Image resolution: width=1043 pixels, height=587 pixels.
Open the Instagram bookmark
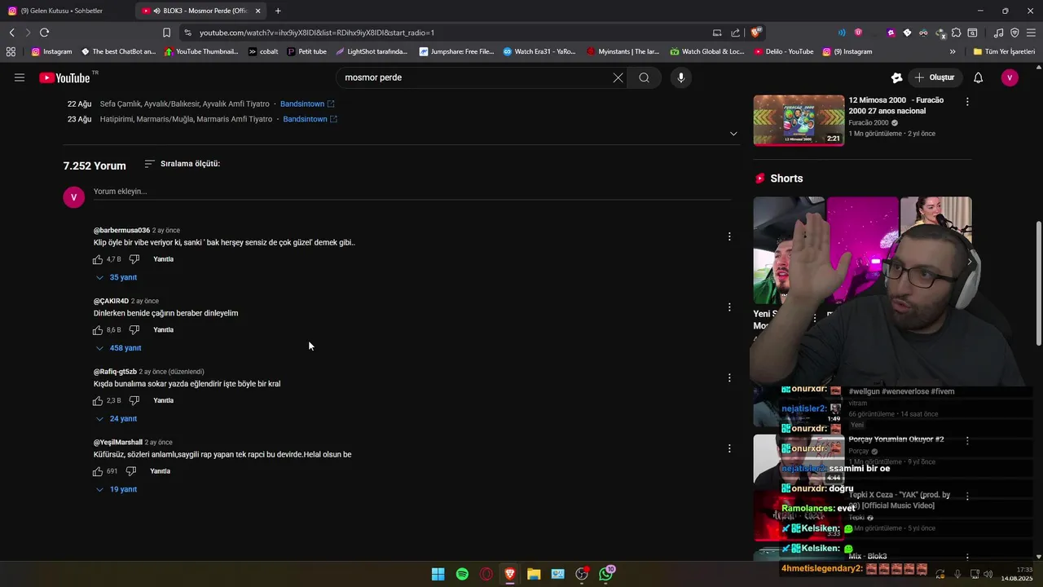(52, 51)
